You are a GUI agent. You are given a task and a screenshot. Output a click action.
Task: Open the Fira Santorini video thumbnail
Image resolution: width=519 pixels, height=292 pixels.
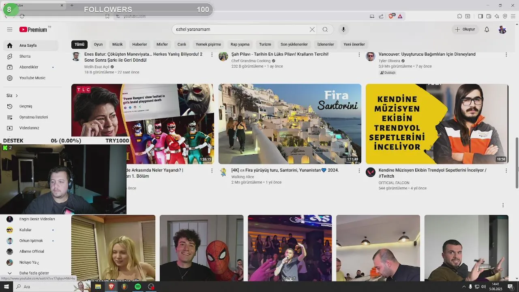(290, 124)
